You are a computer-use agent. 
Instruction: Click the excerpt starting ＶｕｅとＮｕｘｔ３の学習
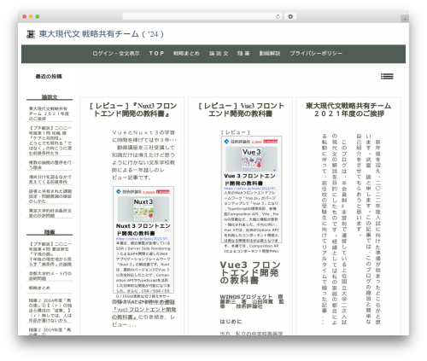click(144, 155)
